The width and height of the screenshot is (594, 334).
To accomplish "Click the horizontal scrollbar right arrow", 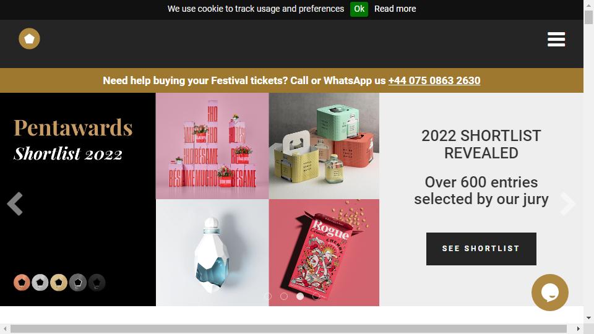I will (578, 328).
